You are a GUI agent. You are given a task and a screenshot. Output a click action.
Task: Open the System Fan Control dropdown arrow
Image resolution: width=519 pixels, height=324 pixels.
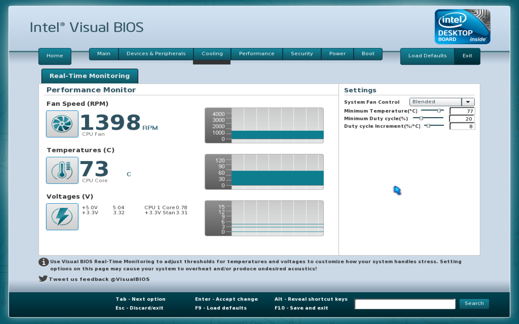pos(468,102)
